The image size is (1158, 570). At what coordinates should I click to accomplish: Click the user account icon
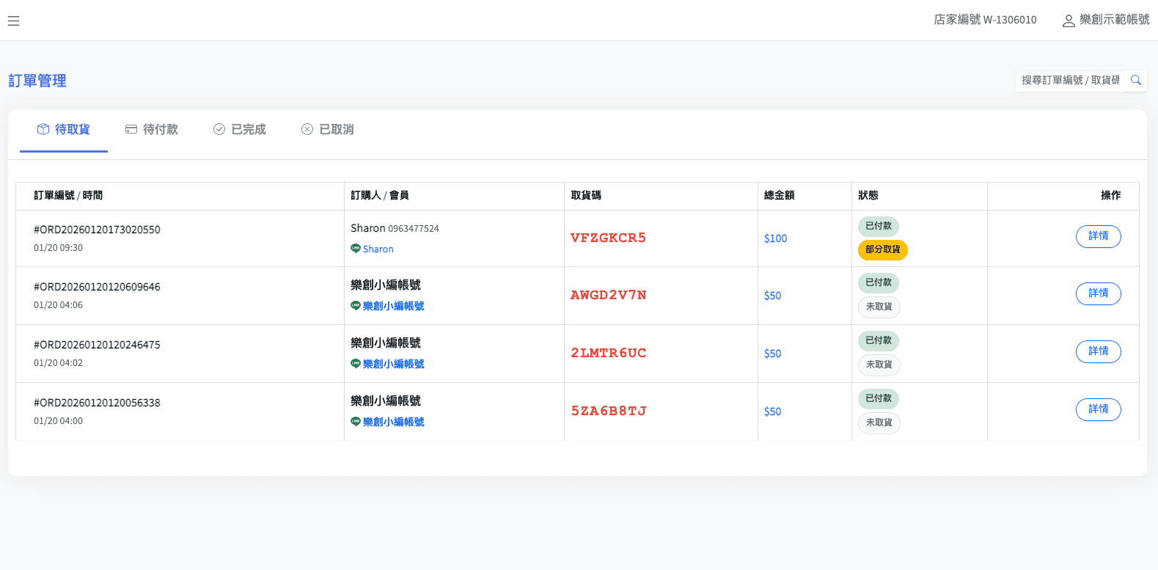tap(1069, 21)
